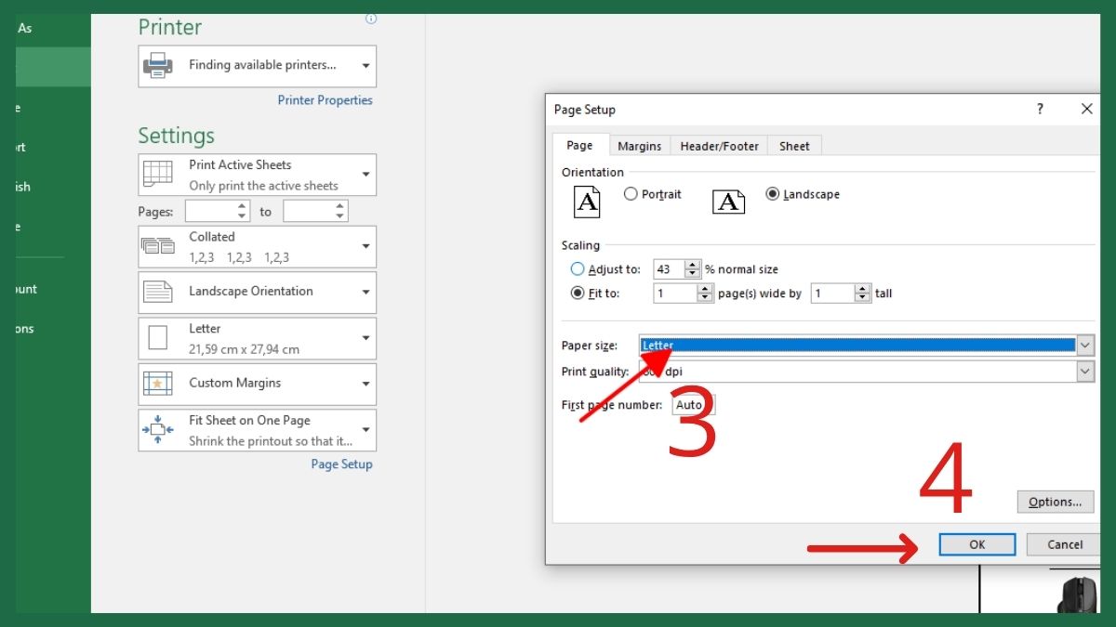
Task: Click the Options button
Action: 1055,501
